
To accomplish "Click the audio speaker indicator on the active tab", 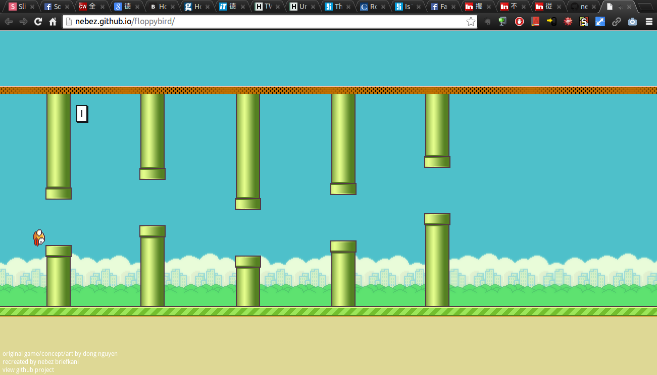I will point(621,7).
